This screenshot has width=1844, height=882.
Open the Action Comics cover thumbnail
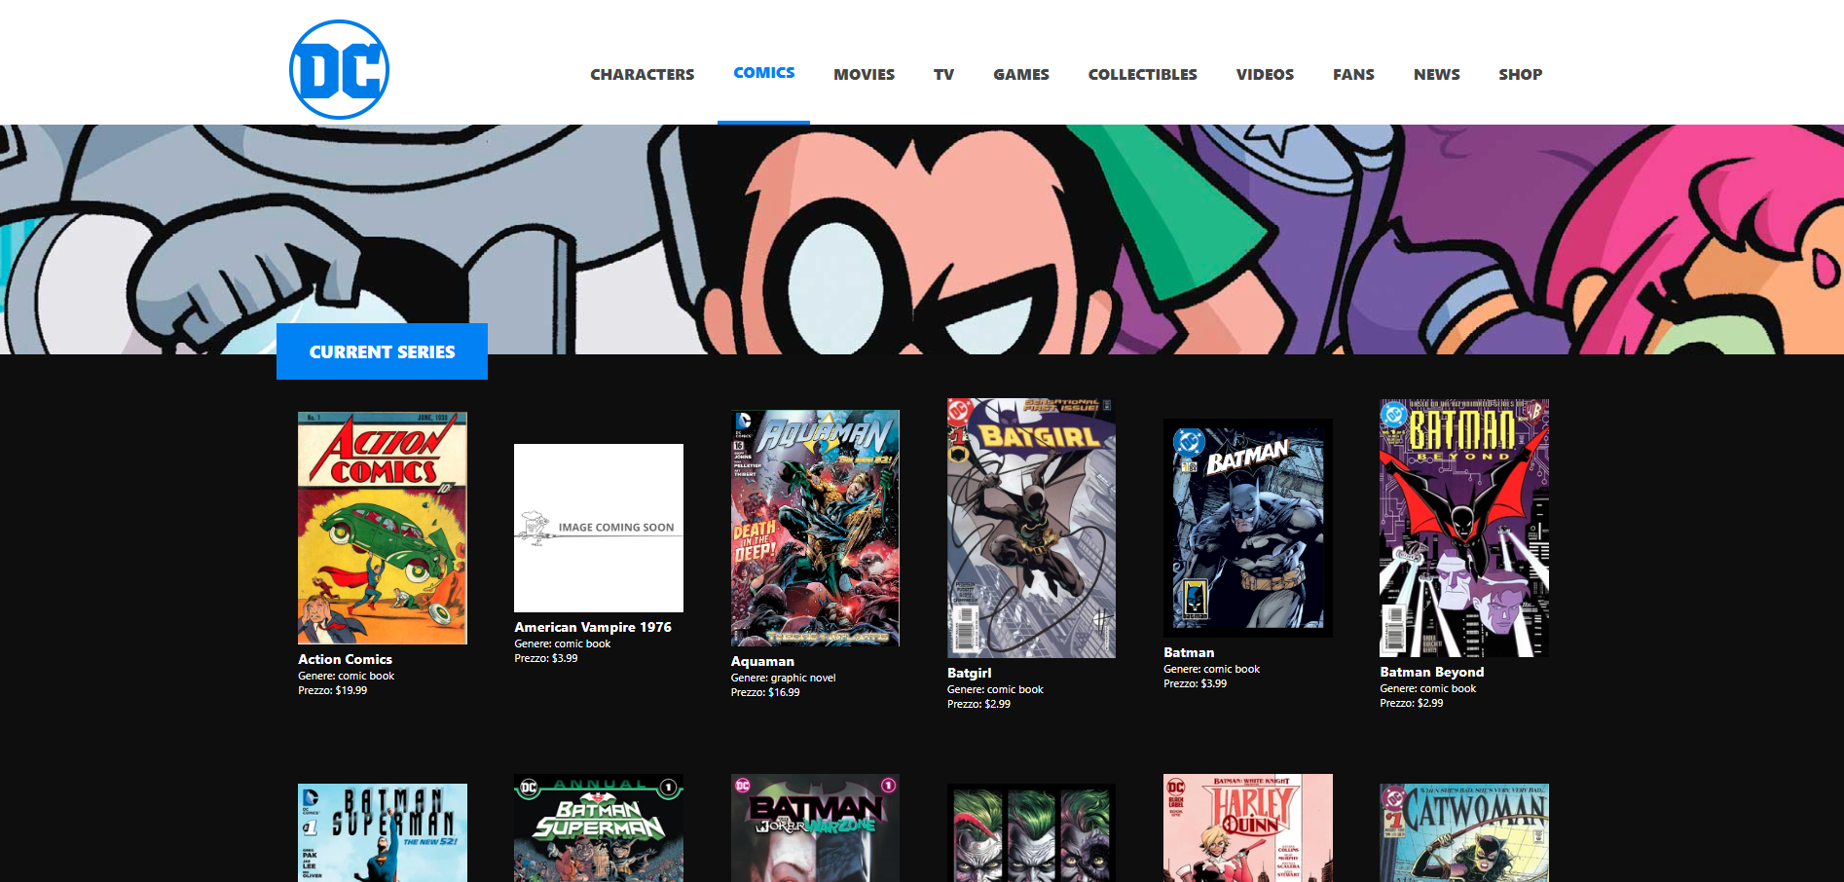click(x=382, y=528)
